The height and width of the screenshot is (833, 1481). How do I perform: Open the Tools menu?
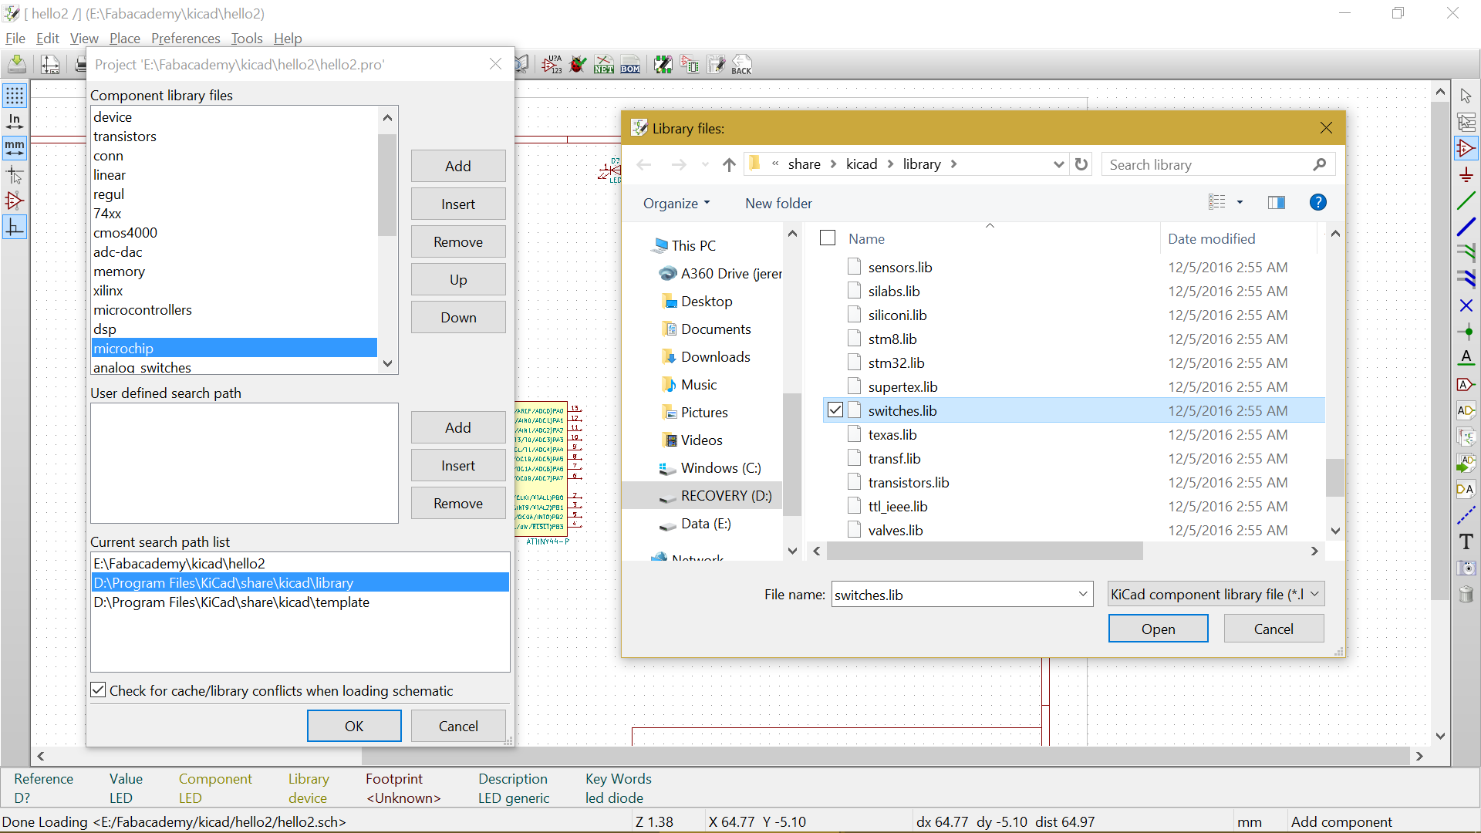point(247,39)
